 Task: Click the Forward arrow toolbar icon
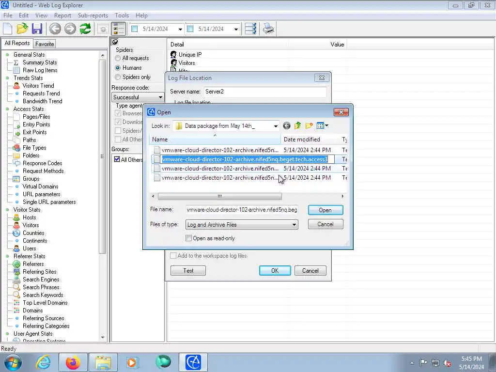tap(70, 29)
